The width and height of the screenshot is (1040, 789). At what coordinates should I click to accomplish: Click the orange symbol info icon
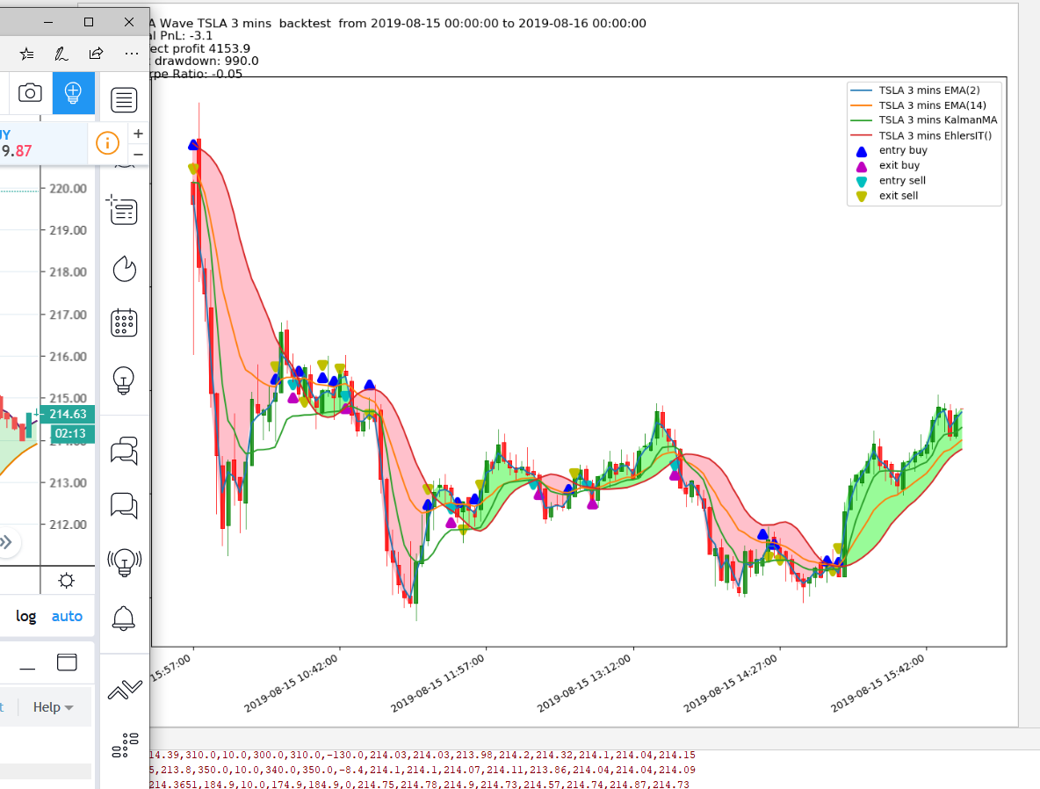pyautogui.click(x=107, y=142)
